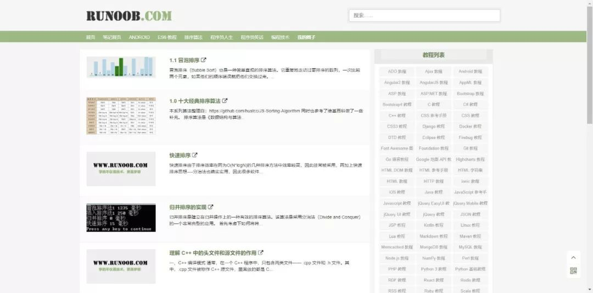Image resolution: width=593 pixels, height=293 pixels.
Task: Open the Django 教程 tutorial link
Action: click(x=433, y=126)
